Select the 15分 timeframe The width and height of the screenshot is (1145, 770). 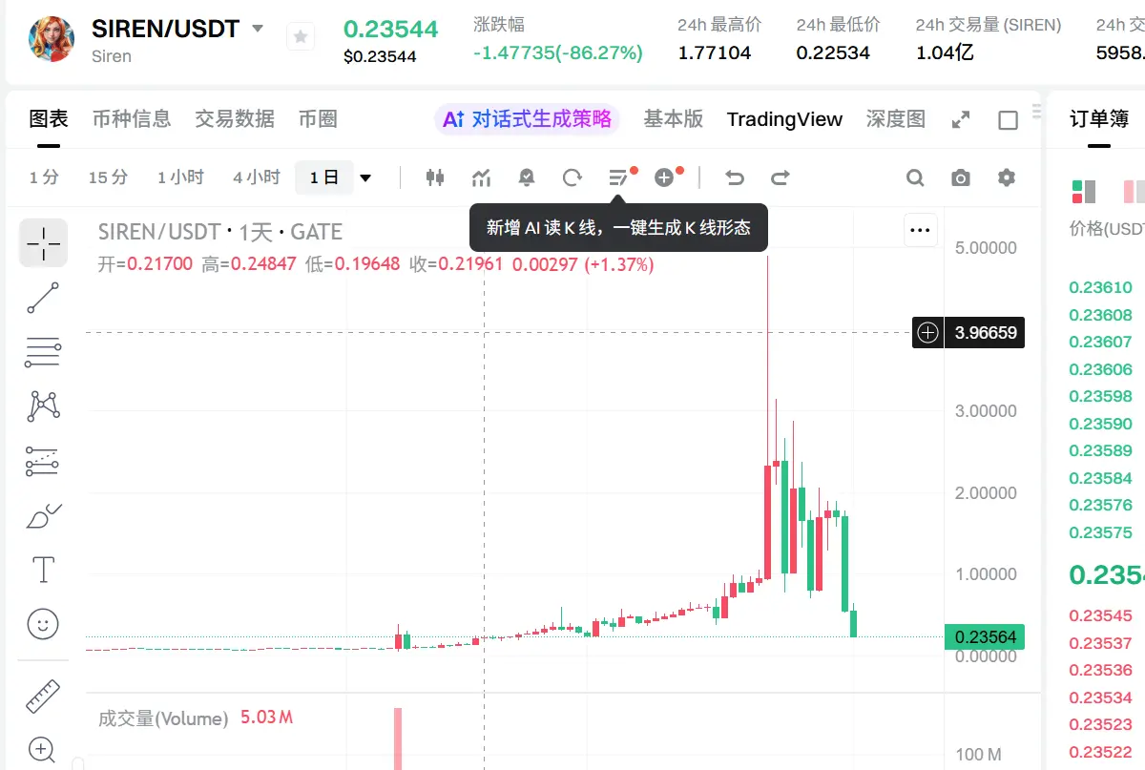pyautogui.click(x=108, y=177)
